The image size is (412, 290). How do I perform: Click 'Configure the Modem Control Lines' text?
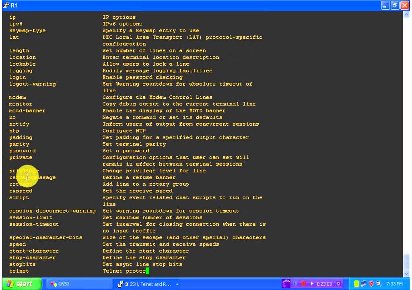tap(157, 97)
